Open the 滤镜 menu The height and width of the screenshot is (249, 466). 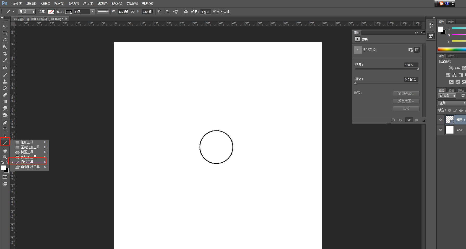coord(102,4)
